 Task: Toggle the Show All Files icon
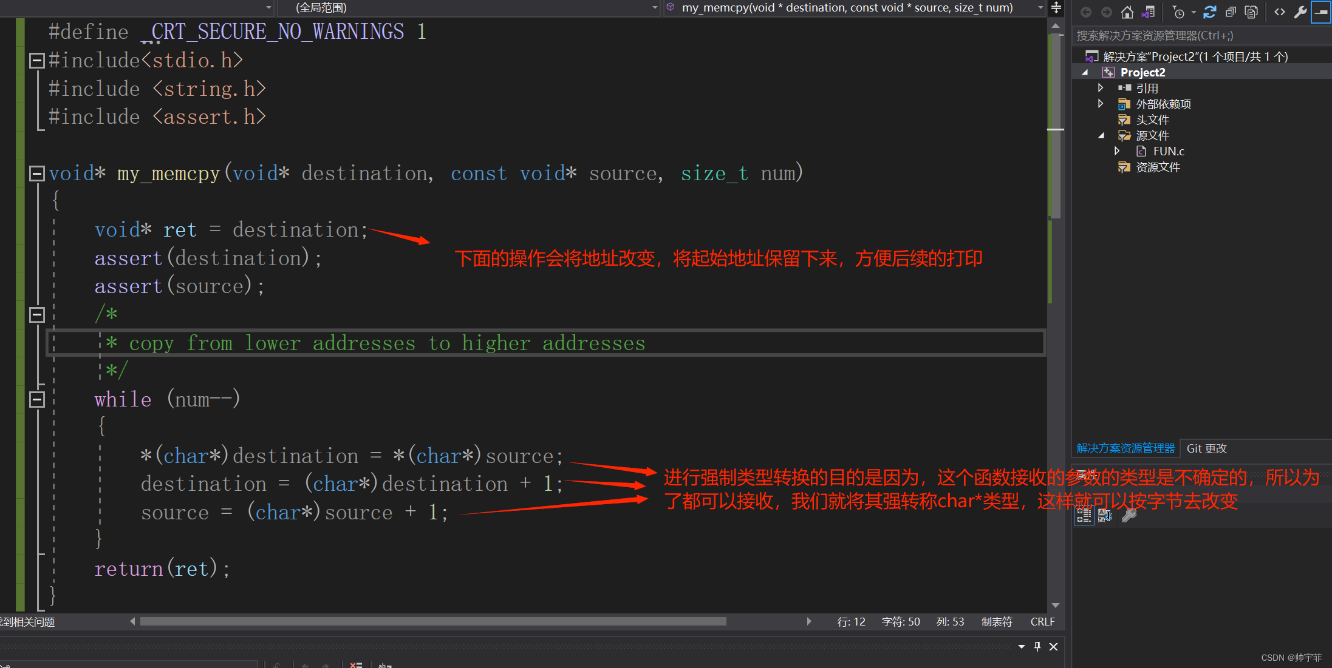click(x=1251, y=12)
